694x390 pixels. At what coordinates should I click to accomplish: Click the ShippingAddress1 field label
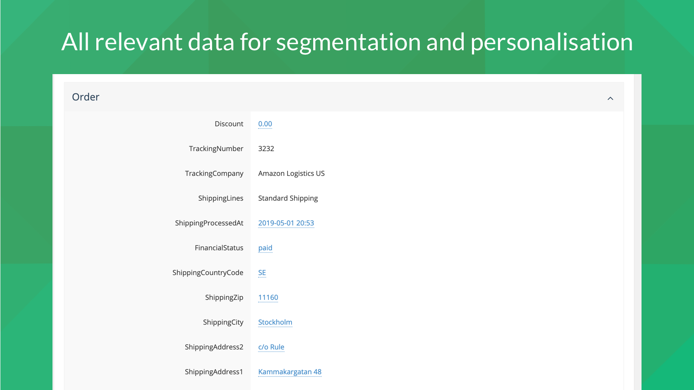point(213,372)
